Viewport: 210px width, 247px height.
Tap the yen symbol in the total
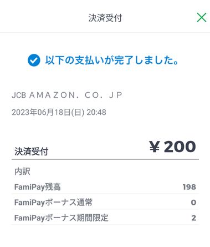pos(155,147)
